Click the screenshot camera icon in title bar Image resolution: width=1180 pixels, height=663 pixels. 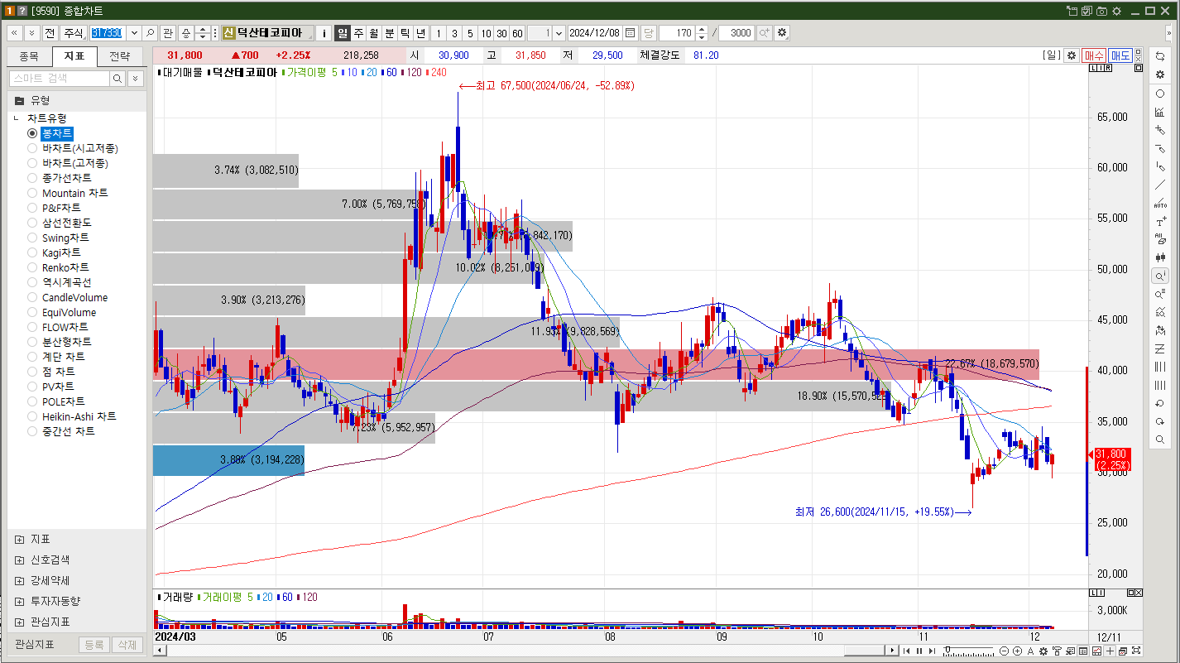pyautogui.click(x=1101, y=11)
